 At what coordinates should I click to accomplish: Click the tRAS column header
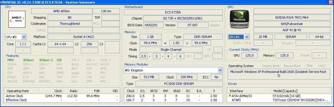[177, 91]
